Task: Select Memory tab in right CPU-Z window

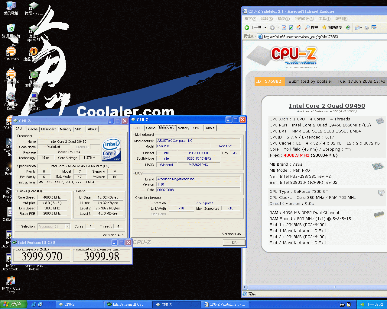Action: [184, 128]
